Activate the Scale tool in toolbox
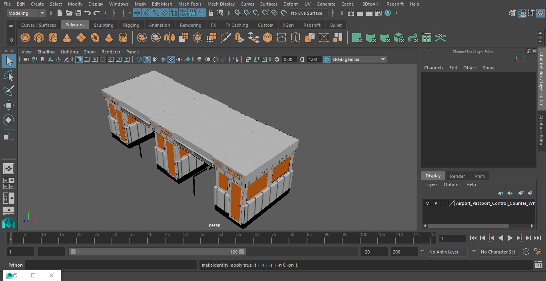Image resolution: width=546 pixels, height=281 pixels. point(9,135)
